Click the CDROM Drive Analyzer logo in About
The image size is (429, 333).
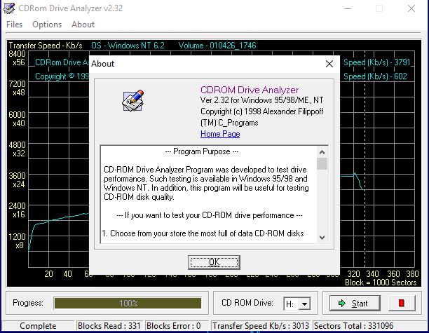point(132,100)
